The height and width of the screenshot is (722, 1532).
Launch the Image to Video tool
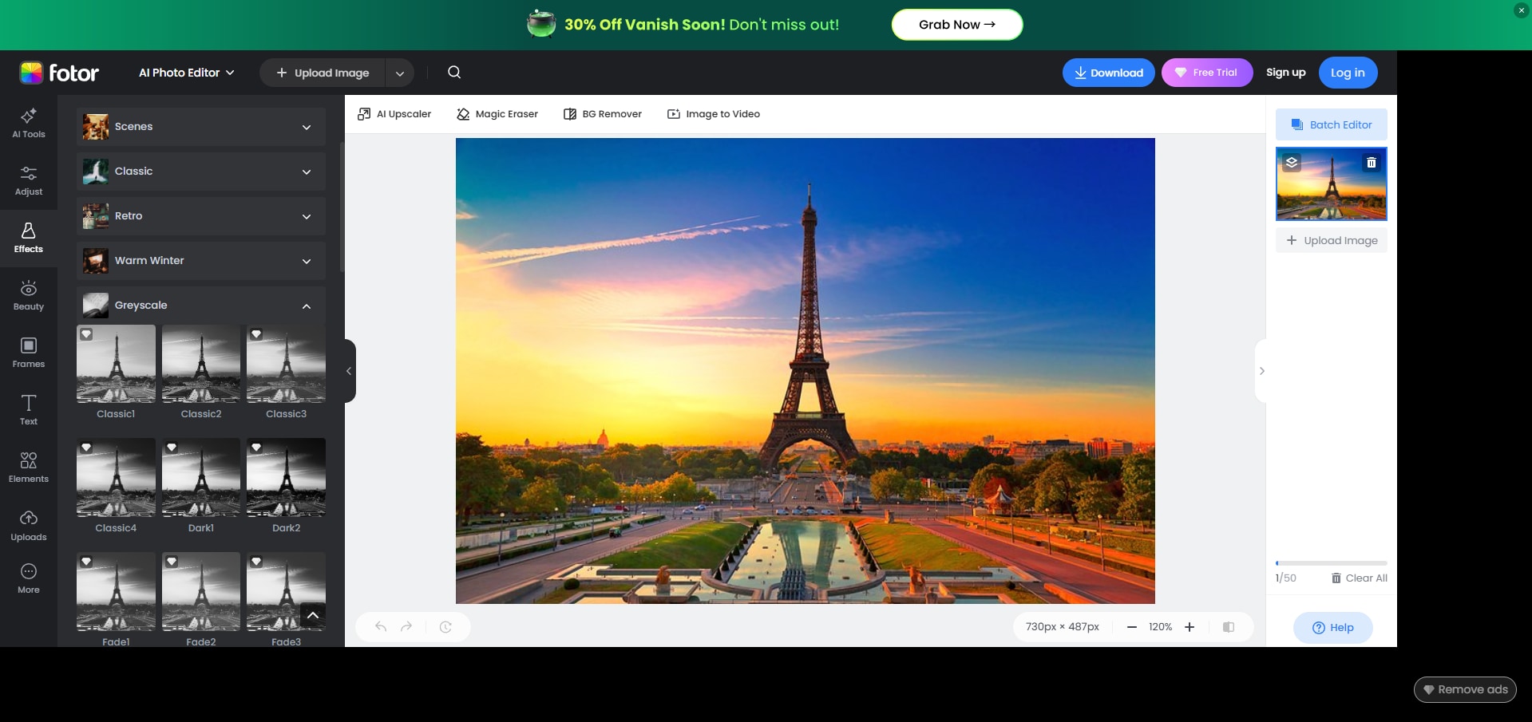pos(713,113)
